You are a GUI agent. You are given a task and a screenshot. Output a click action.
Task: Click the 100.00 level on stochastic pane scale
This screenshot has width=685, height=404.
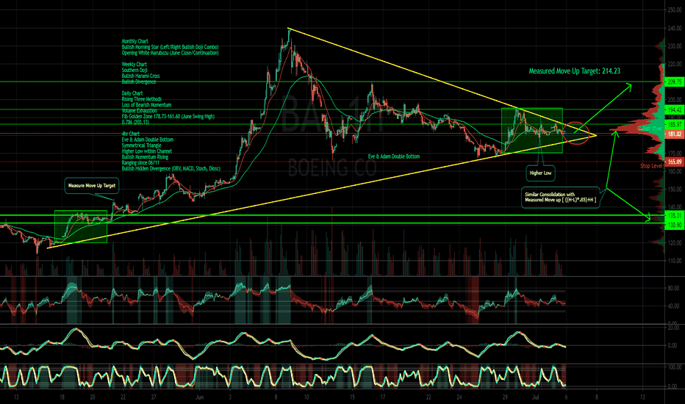pos(675,367)
